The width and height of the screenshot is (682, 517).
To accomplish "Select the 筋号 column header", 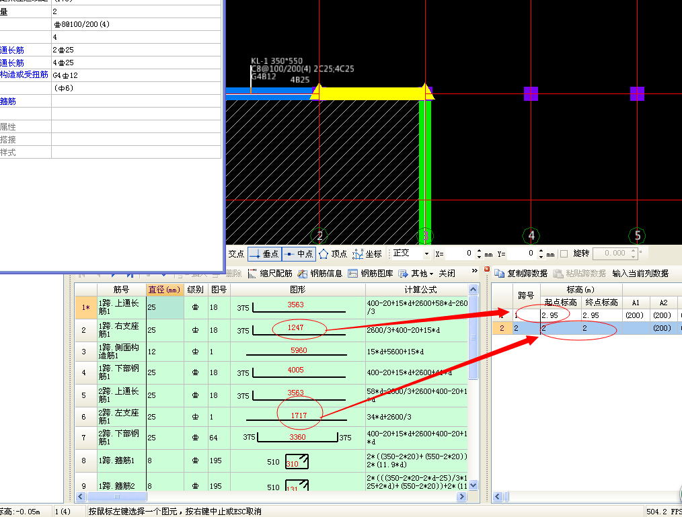I will point(121,290).
